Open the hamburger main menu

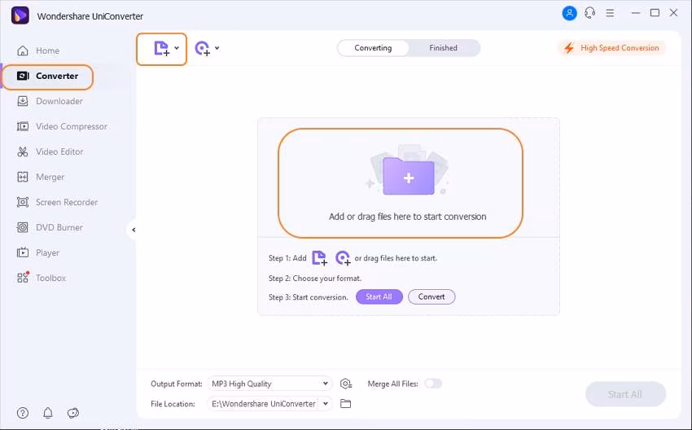coord(610,13)
